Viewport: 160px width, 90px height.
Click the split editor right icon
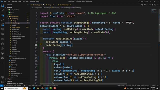coord(155,5)
